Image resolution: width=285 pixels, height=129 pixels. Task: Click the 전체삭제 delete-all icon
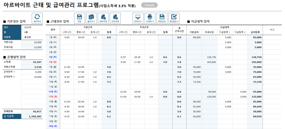point(115,18)
